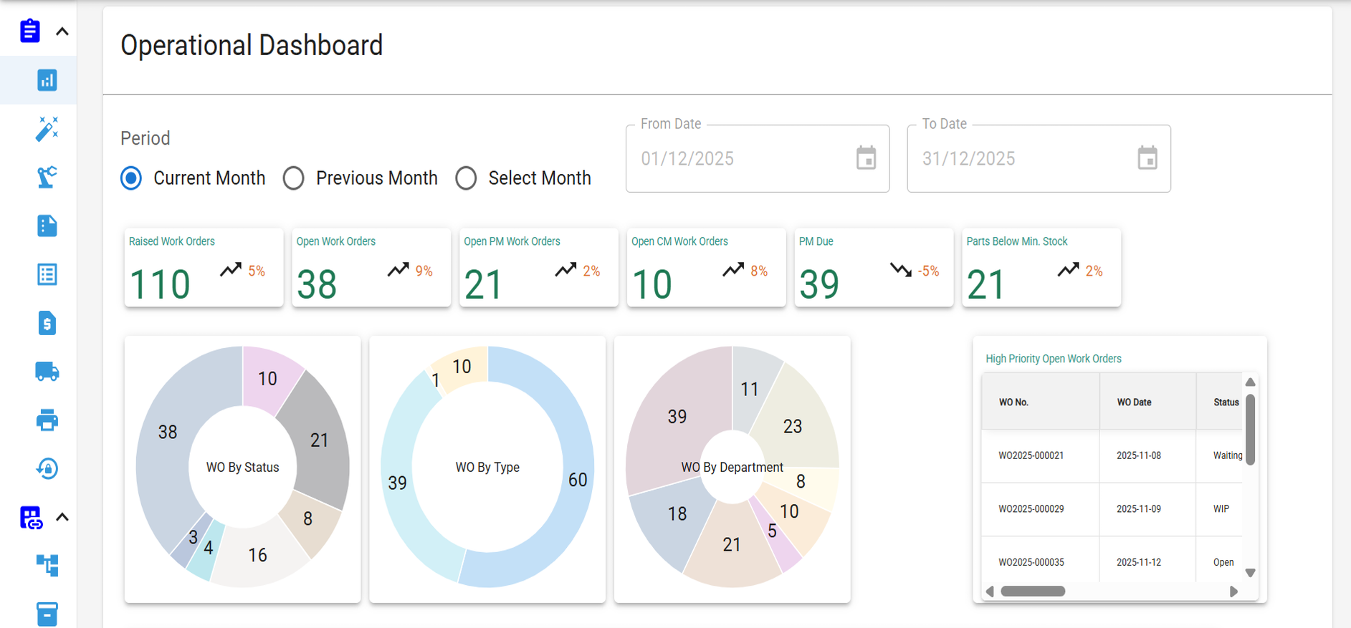Click the PM Due downward trend arrow
Viewport: 1351px width, 628px height.
coord(901,270)
